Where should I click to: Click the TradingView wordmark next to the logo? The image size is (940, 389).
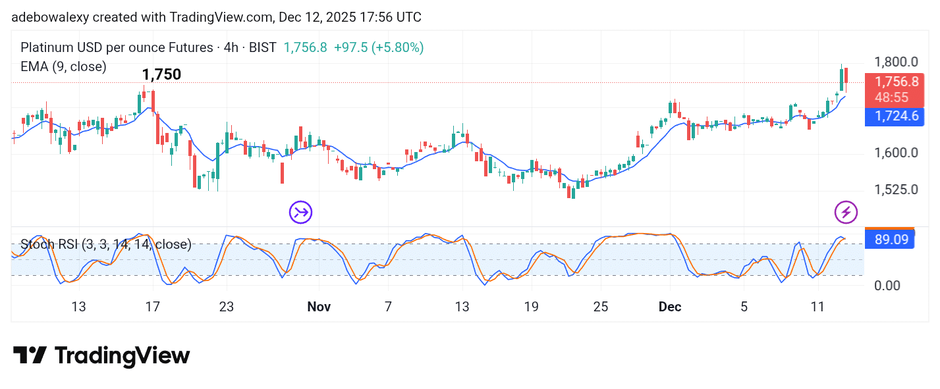(x=122, y=355)
